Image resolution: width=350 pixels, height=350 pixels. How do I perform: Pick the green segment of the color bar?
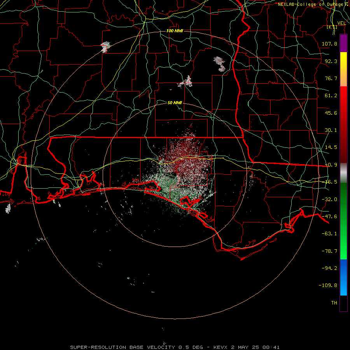coord(343,221)
